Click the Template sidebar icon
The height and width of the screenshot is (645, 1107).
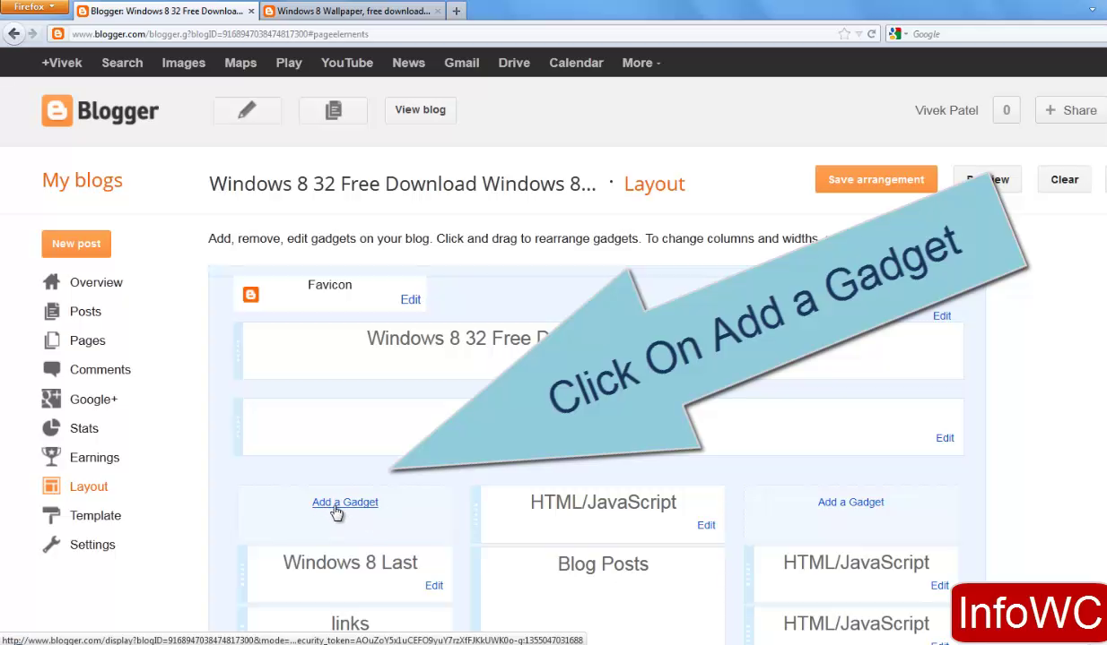[51, 515]
